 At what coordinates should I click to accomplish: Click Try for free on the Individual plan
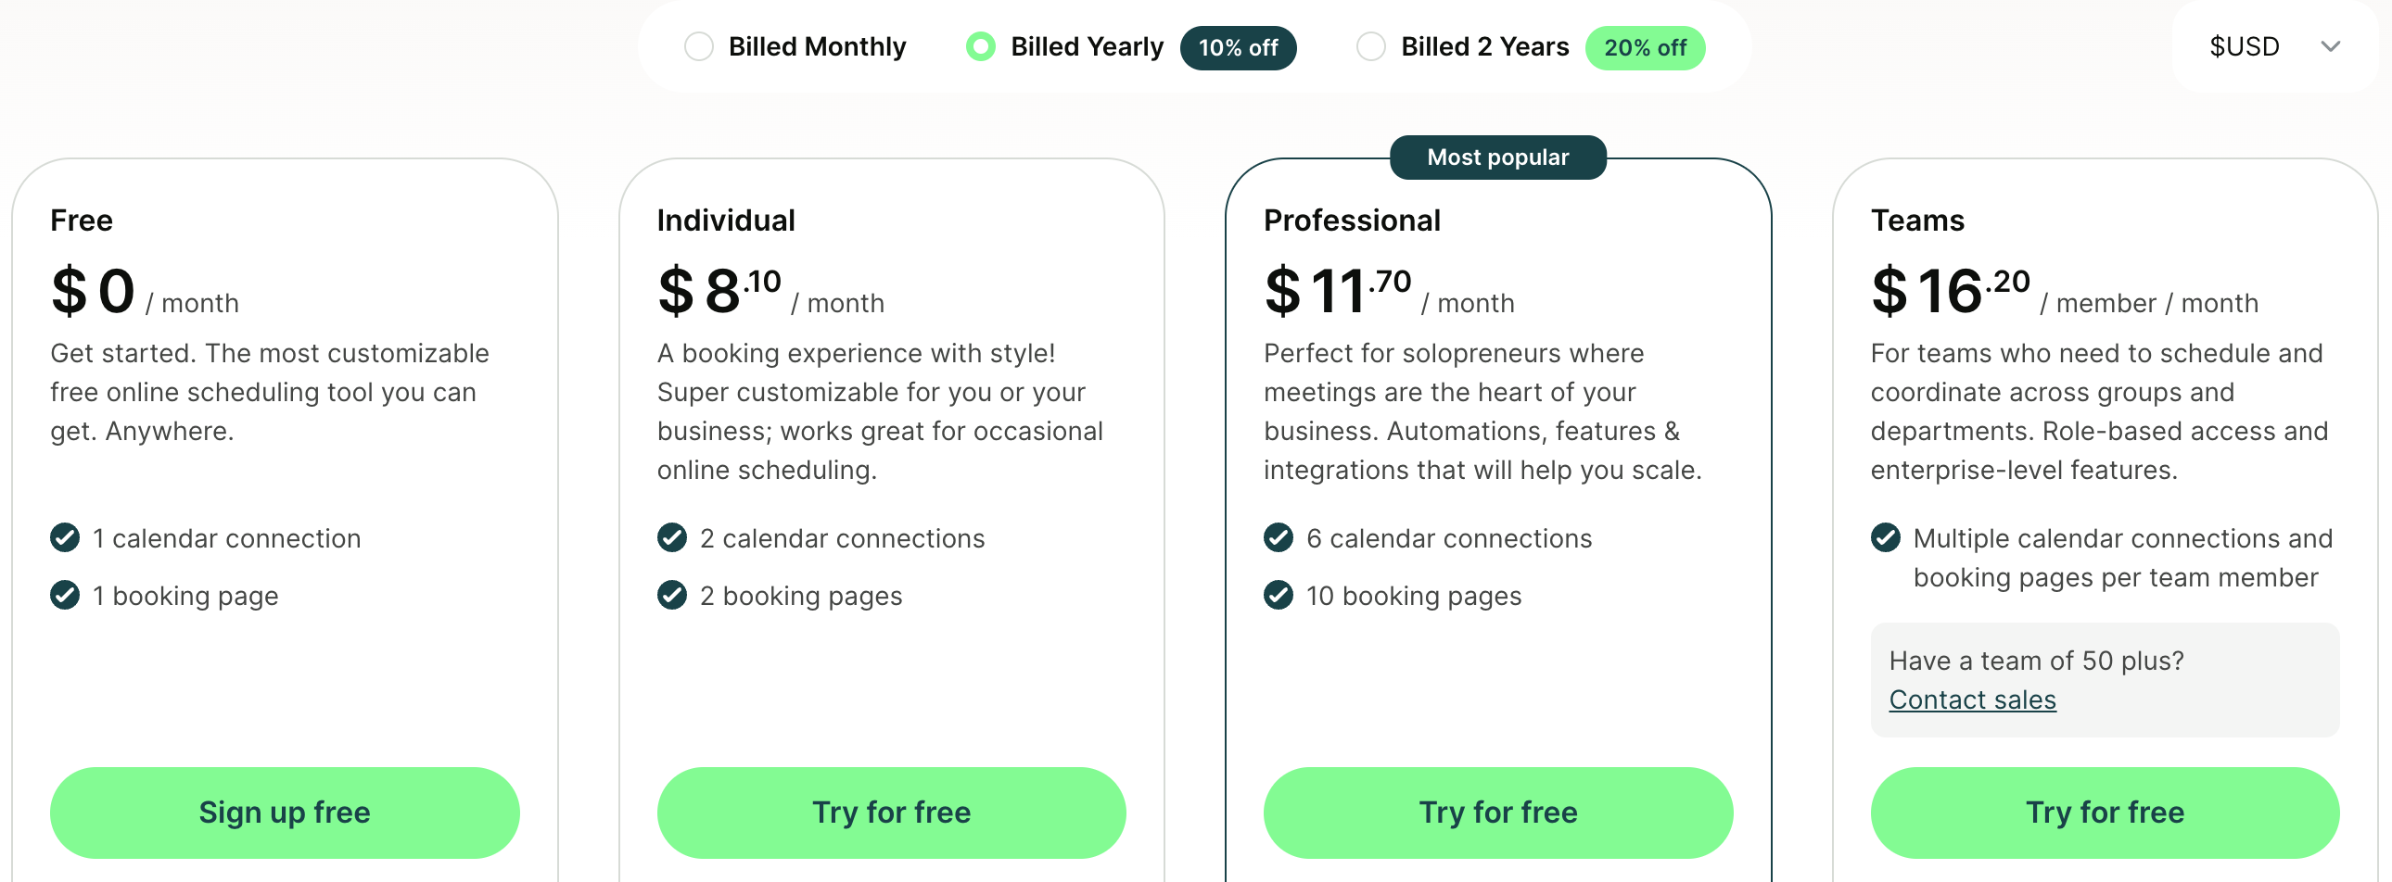point(890,812)
